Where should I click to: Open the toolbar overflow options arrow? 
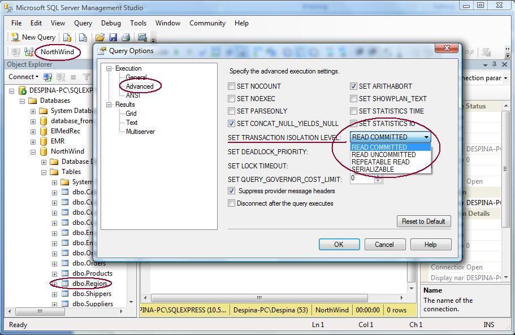pyautogui.click(x=153, y=40)
